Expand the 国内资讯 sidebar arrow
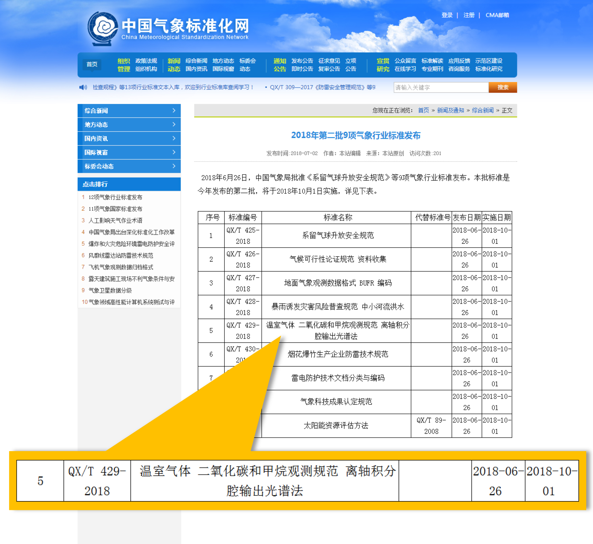The height and width of the screenshot is (544, 593). 174,138
